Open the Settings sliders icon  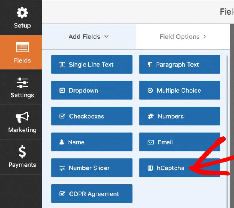click(x=22, y=83)
